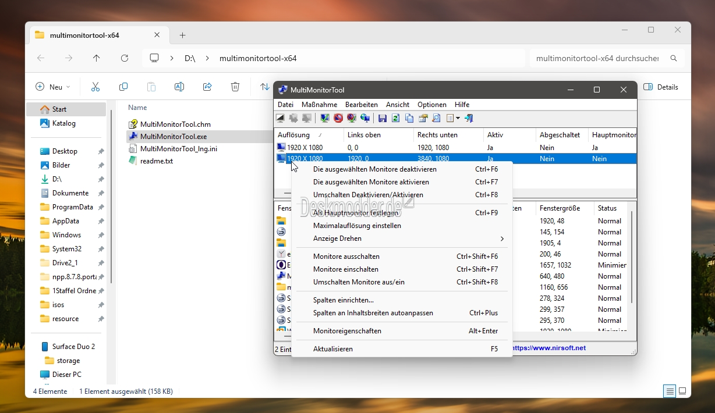The width and height of the screenshot is (715, 413).
Task: Click the disable monitor icon in MultiMonitorTool toolbar
Action: click(x=280, y=118)
